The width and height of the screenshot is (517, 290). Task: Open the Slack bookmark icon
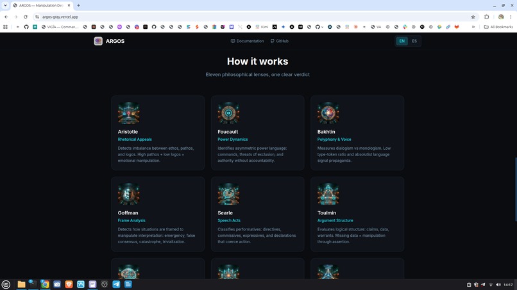coord(405,27)
